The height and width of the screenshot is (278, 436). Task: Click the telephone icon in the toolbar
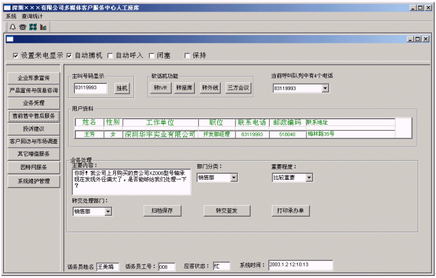22,27
